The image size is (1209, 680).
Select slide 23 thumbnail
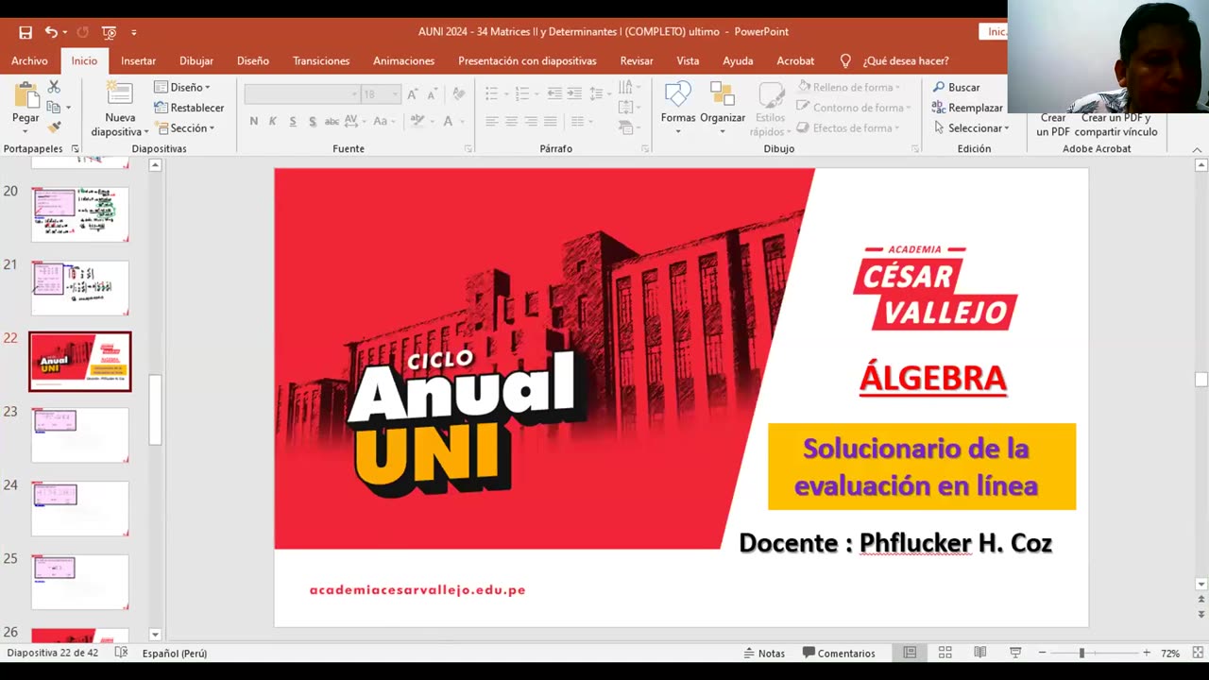tap(80, 434)
